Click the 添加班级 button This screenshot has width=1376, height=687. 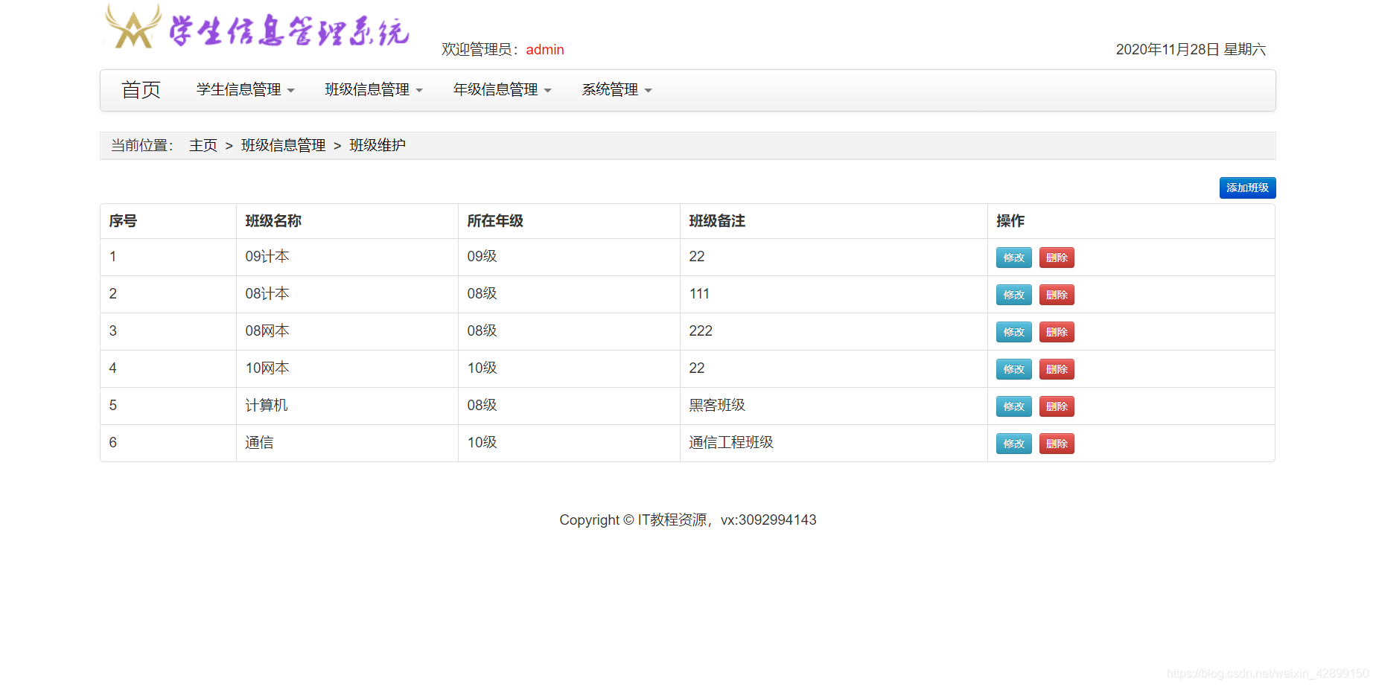1247,188
